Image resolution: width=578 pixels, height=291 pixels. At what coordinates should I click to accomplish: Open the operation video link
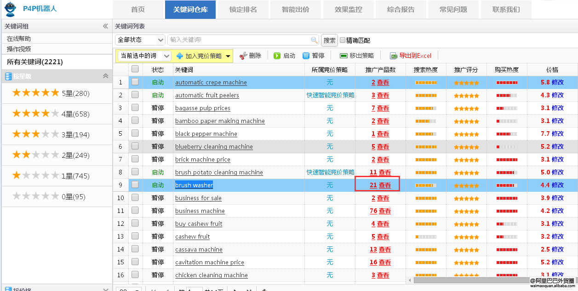point(19,49)
